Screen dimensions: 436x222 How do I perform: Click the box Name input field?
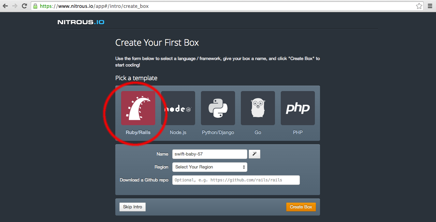210,154
